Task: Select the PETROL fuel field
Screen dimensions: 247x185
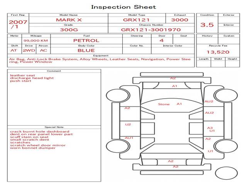Action: [x=86, y=40]
